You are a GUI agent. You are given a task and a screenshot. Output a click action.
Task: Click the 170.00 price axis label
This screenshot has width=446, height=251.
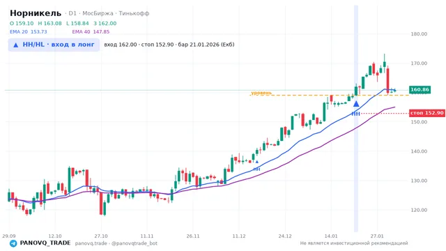pyautogui.click(x=419, y=63)
